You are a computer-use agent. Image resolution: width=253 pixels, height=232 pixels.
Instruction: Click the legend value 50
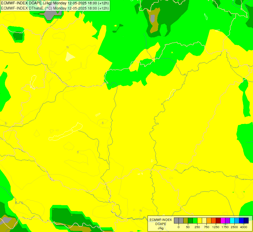pyautogui.click(x=188, y=227)
